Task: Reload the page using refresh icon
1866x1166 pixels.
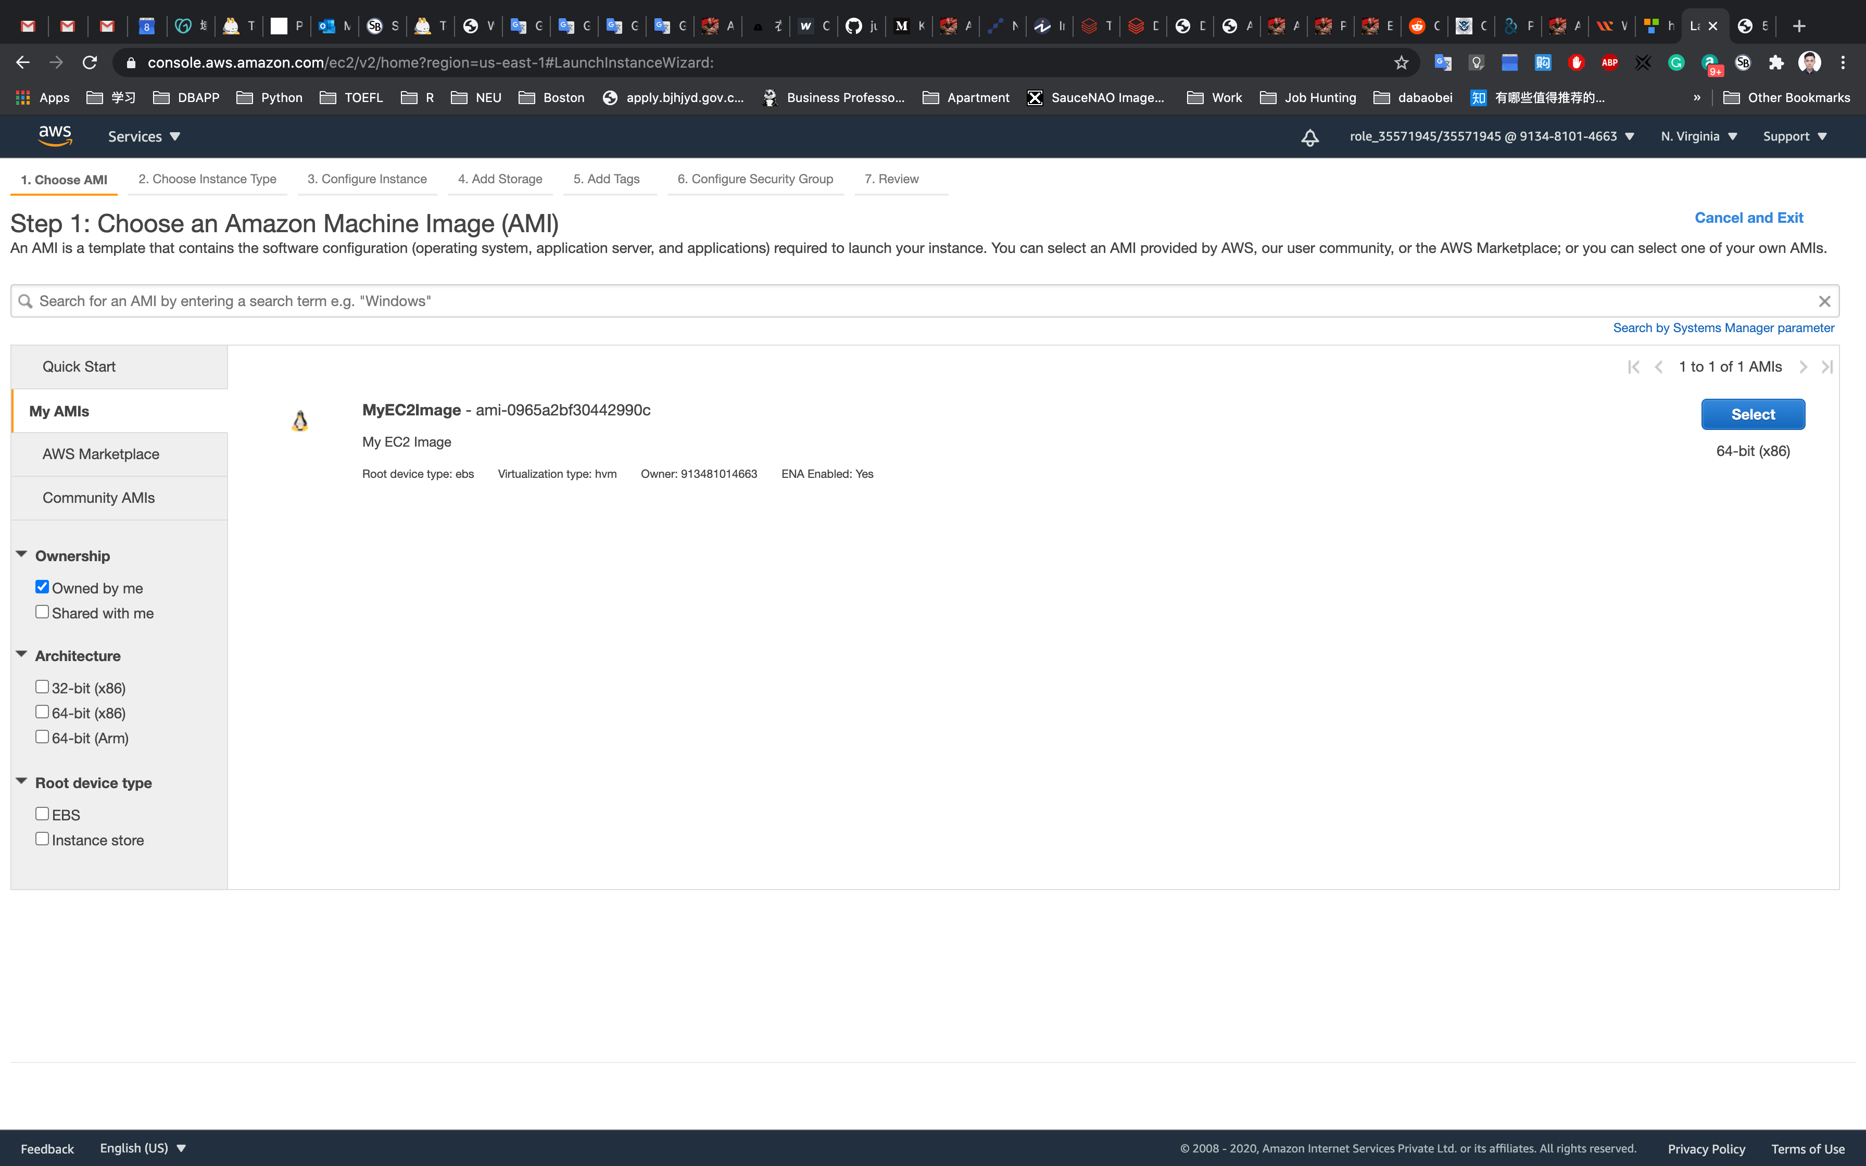Action: [90, 62]
